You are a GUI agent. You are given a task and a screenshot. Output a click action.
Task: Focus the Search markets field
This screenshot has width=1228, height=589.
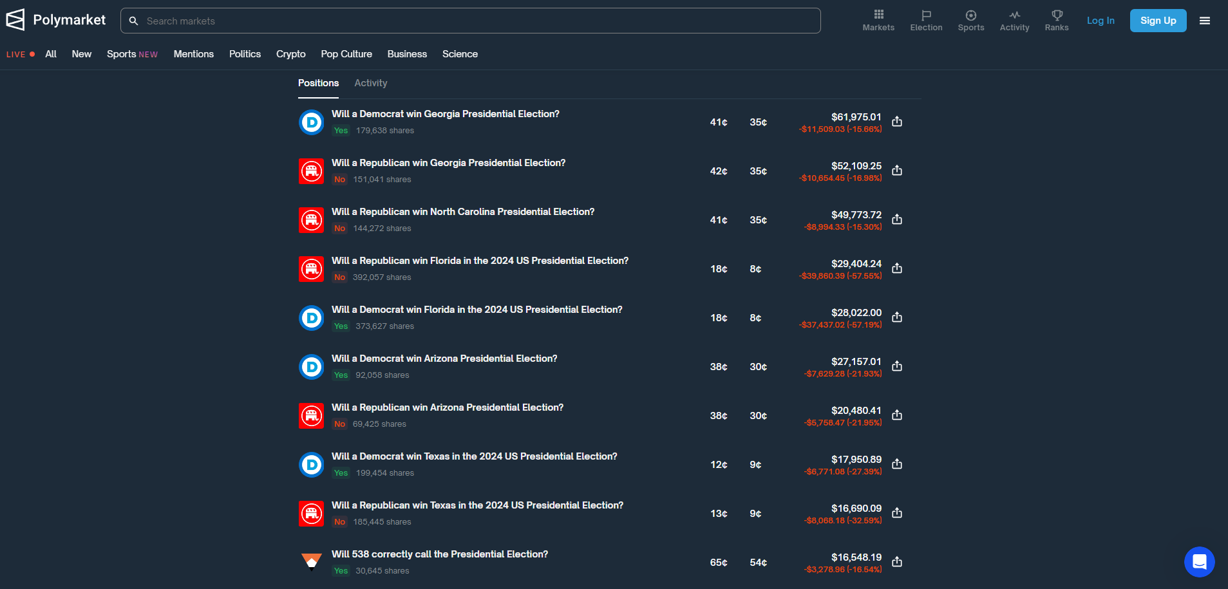click(471, 21)
